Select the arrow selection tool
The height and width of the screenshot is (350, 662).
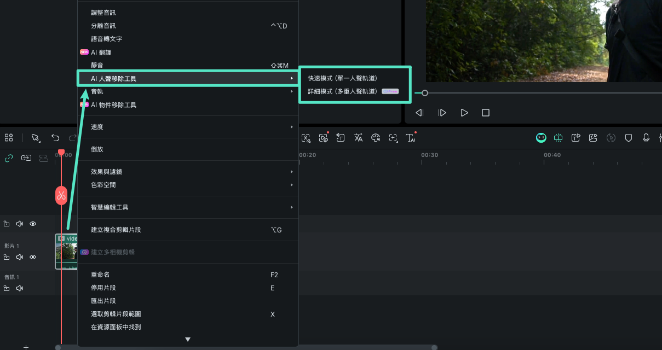36,138
